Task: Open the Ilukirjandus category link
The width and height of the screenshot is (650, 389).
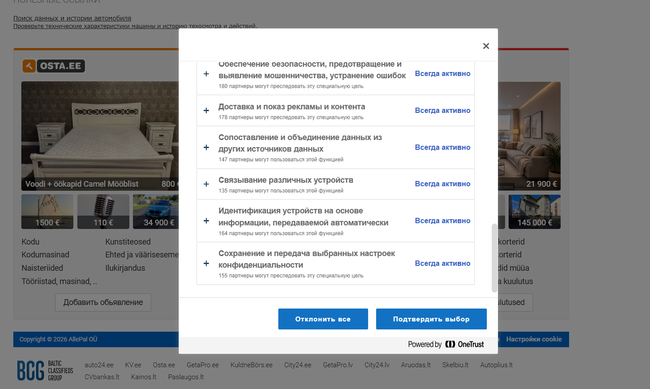Action: [x=125, y=268]
